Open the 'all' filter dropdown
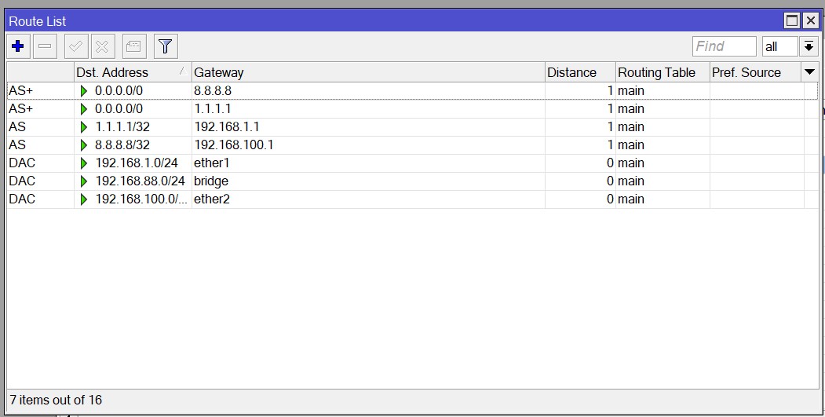The height and width of the screenshot is (417, 825). [x=779, y=46]
